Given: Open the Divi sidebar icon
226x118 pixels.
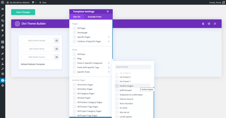Looking at the screenshot, I should tap(3, 80).
